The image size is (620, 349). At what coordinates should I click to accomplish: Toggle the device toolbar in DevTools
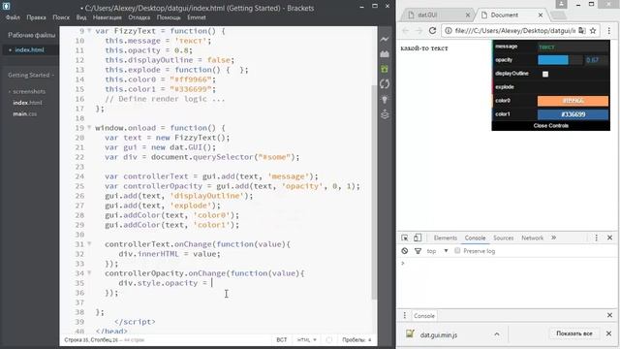[418, 238]
